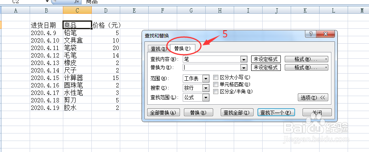
Task: Enable 单元格匹配(O) checkbox
Action: click(216, 84)
